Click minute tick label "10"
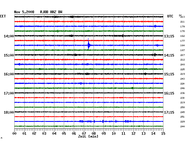The width and height of the screenshot is (186, 141). pyautogui.click(x=114, y=134)
